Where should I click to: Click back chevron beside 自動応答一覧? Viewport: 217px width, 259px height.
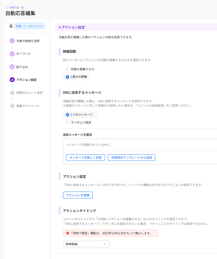7,7
